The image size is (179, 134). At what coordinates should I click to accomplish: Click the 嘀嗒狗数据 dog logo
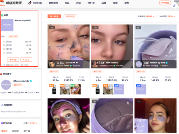pos(2,3)
